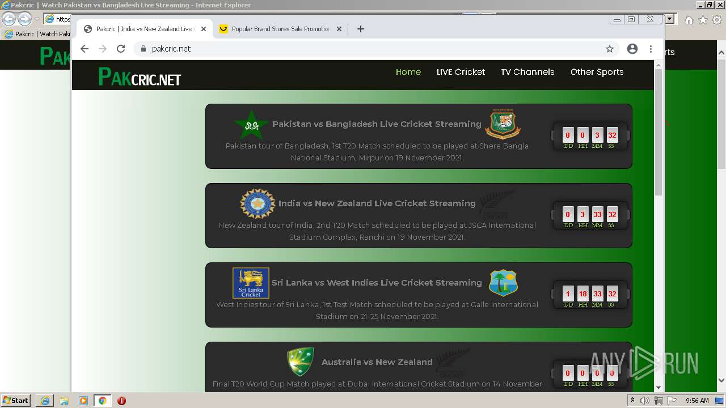Close the Popular Brand Stores Sale tab
The image size is (726, 408).
[x=339, y=29]
